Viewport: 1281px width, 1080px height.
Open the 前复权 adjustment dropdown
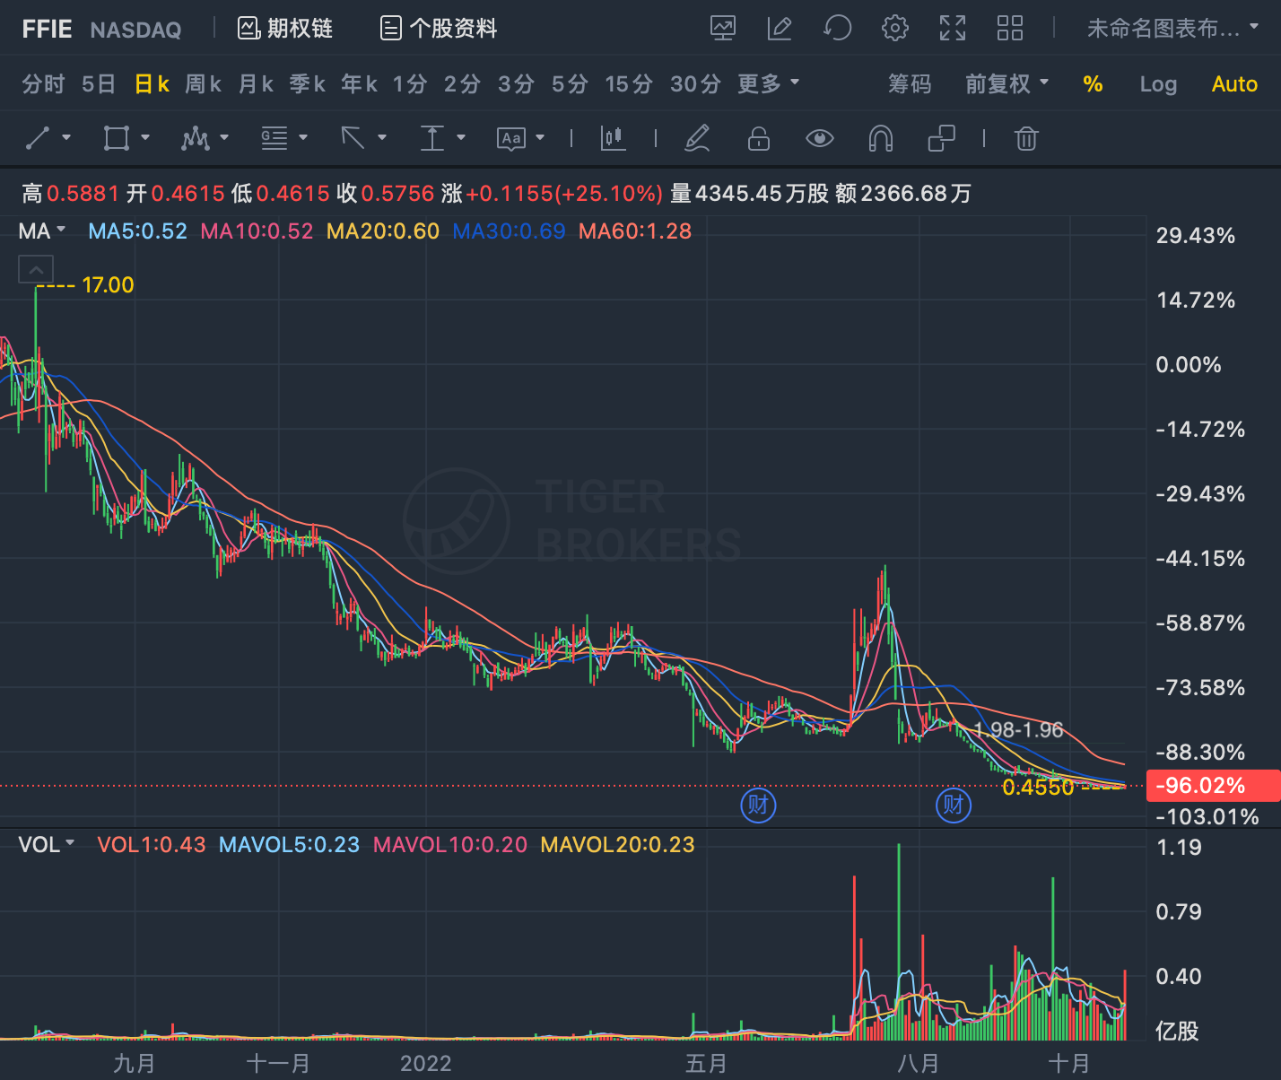point(1006,84)
